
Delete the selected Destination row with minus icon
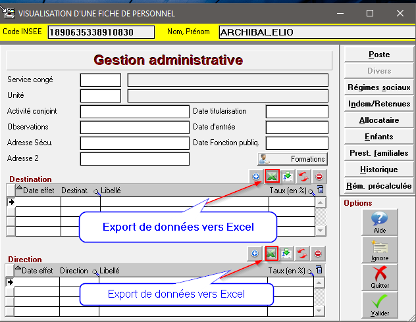pyautogui.click(x=319, y=176)
